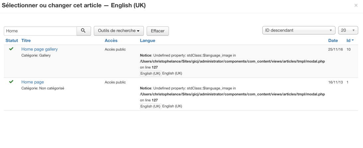Click published checkmark for Home page gallery
This screenshot has width=363, height=148.
tap(11, 49)
